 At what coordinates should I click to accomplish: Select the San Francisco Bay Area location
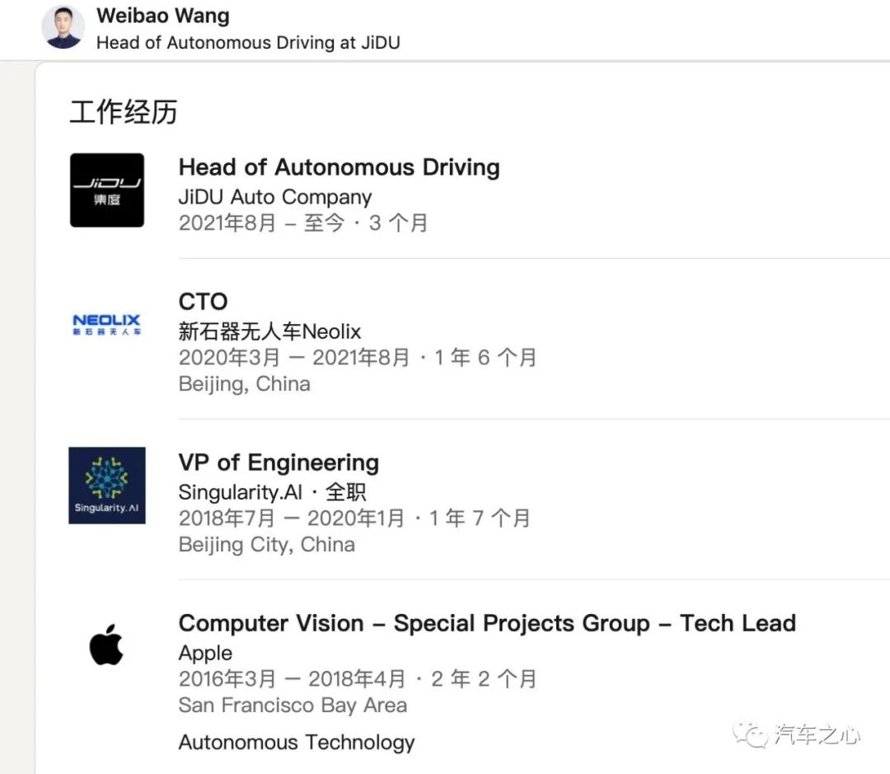click(x=293, y=706)
